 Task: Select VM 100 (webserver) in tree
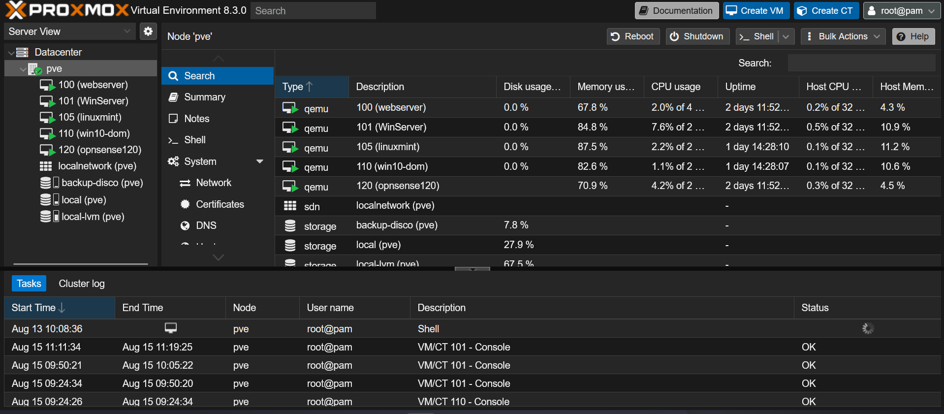[93, 85]
